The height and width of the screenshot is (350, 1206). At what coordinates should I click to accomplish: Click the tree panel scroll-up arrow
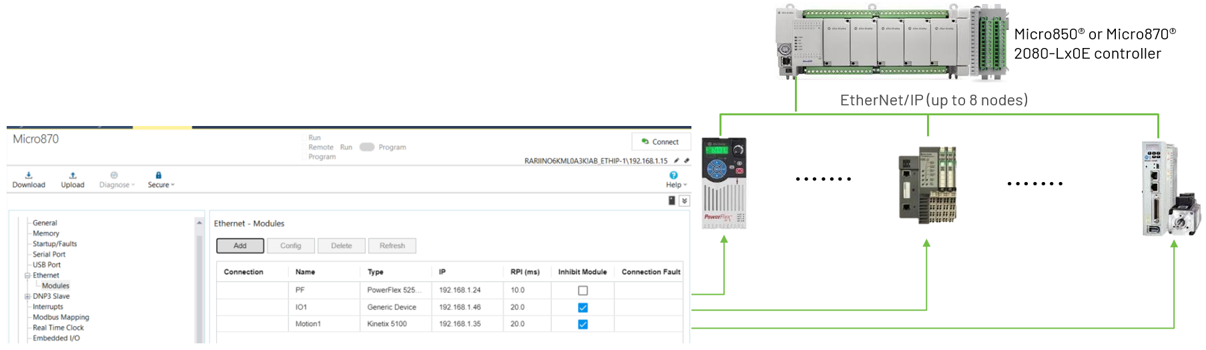pos(199,223)
